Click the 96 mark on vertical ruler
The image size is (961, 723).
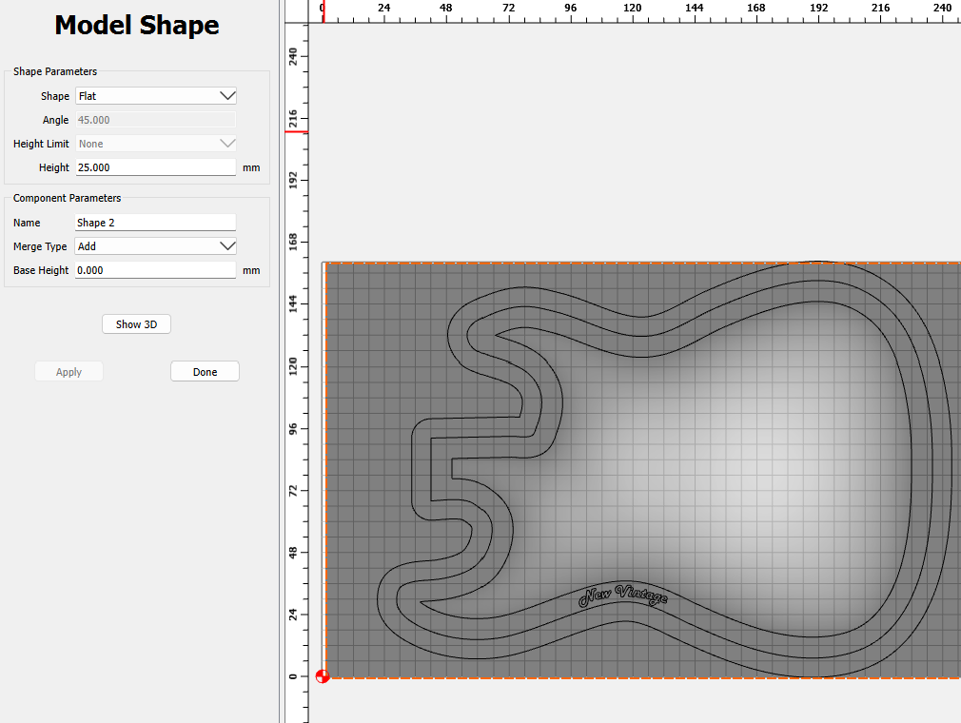tap(293, 428)
